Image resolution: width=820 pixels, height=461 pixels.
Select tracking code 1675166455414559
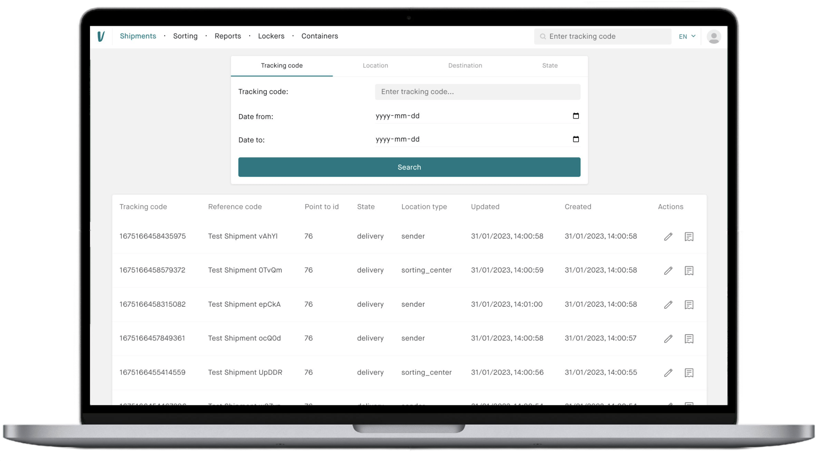click(x=152, y=372)
